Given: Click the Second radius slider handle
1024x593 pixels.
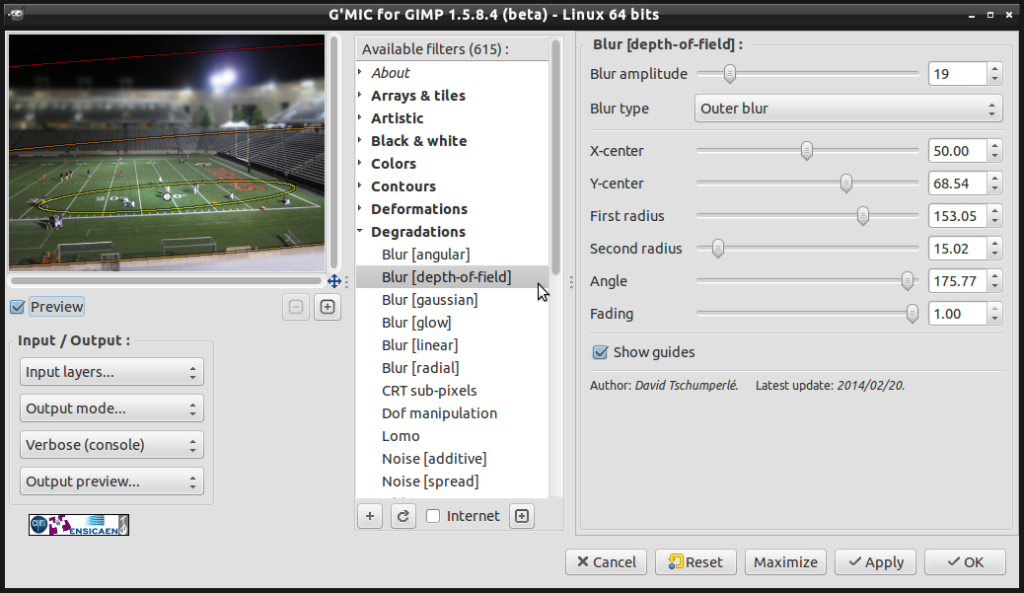Looking at the screenshot, I should click(x=718, y=249).
